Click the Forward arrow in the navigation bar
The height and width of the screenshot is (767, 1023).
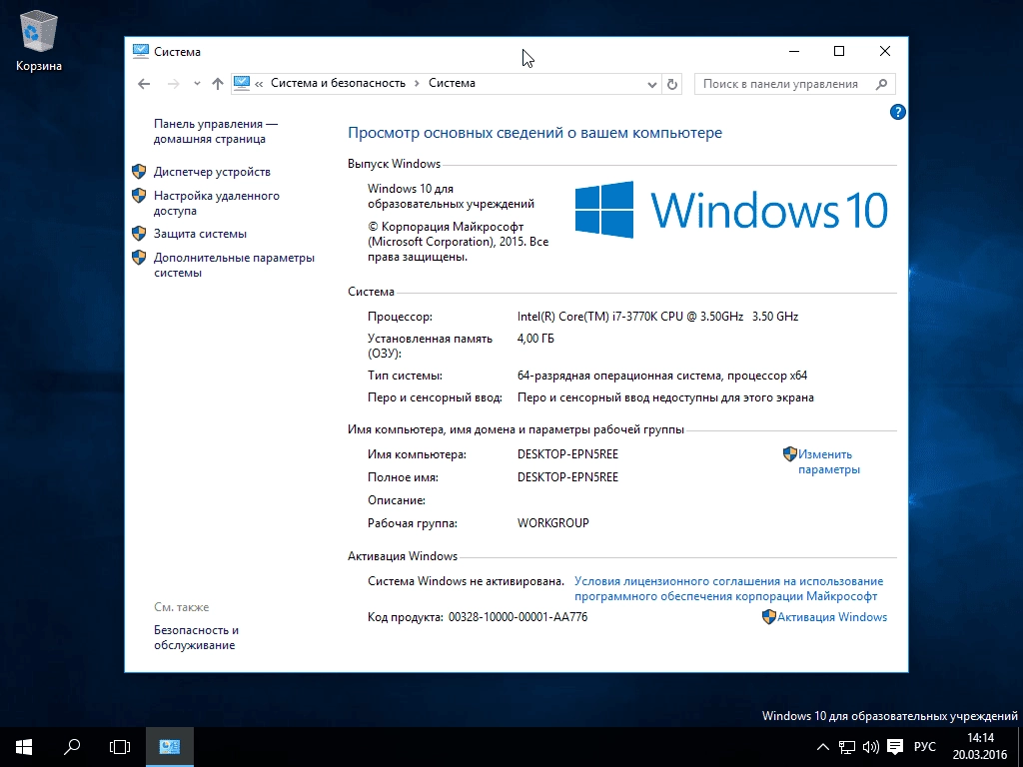pos(173,84)
